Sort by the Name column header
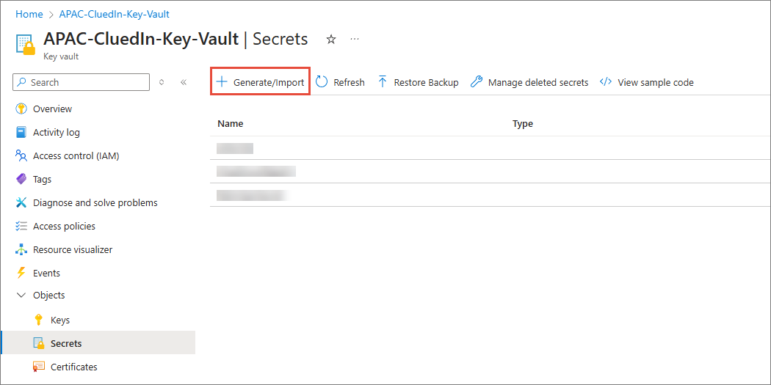Image resolution: width=771 pixels, height=385 pixels. coord(230,124)
